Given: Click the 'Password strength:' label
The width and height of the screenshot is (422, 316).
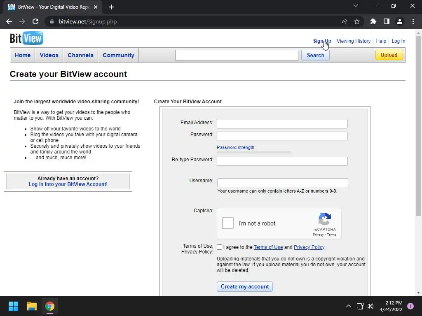Looking at the screenshot, I should pos(236,148).
